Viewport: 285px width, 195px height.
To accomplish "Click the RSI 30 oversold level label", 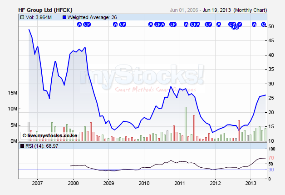I will [270, 170].
